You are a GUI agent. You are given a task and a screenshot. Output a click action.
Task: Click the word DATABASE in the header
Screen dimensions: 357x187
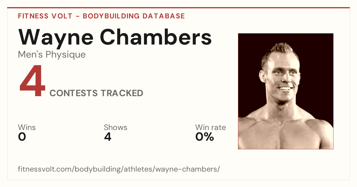(164, 16)
